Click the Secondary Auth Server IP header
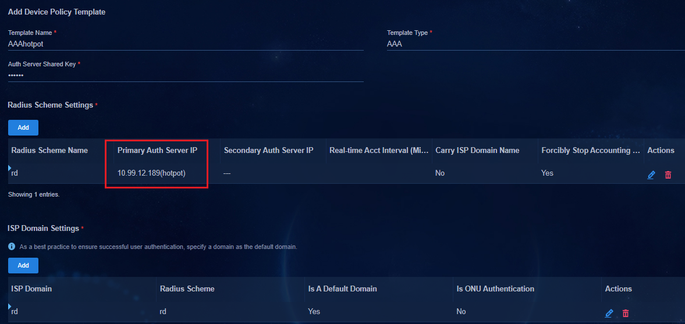Image resolution: width=685 pixels, height=324 pixels. point(269,150)
